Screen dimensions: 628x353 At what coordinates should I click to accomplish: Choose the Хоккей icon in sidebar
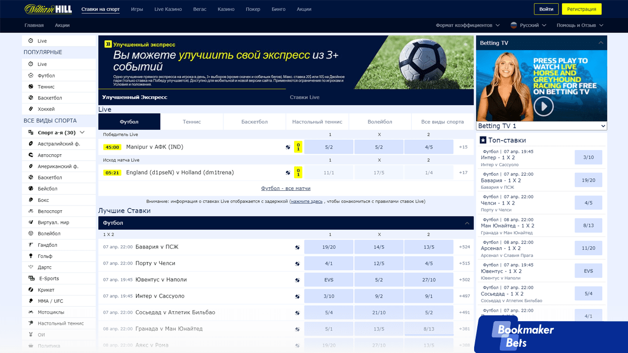[x=31, y=109]
